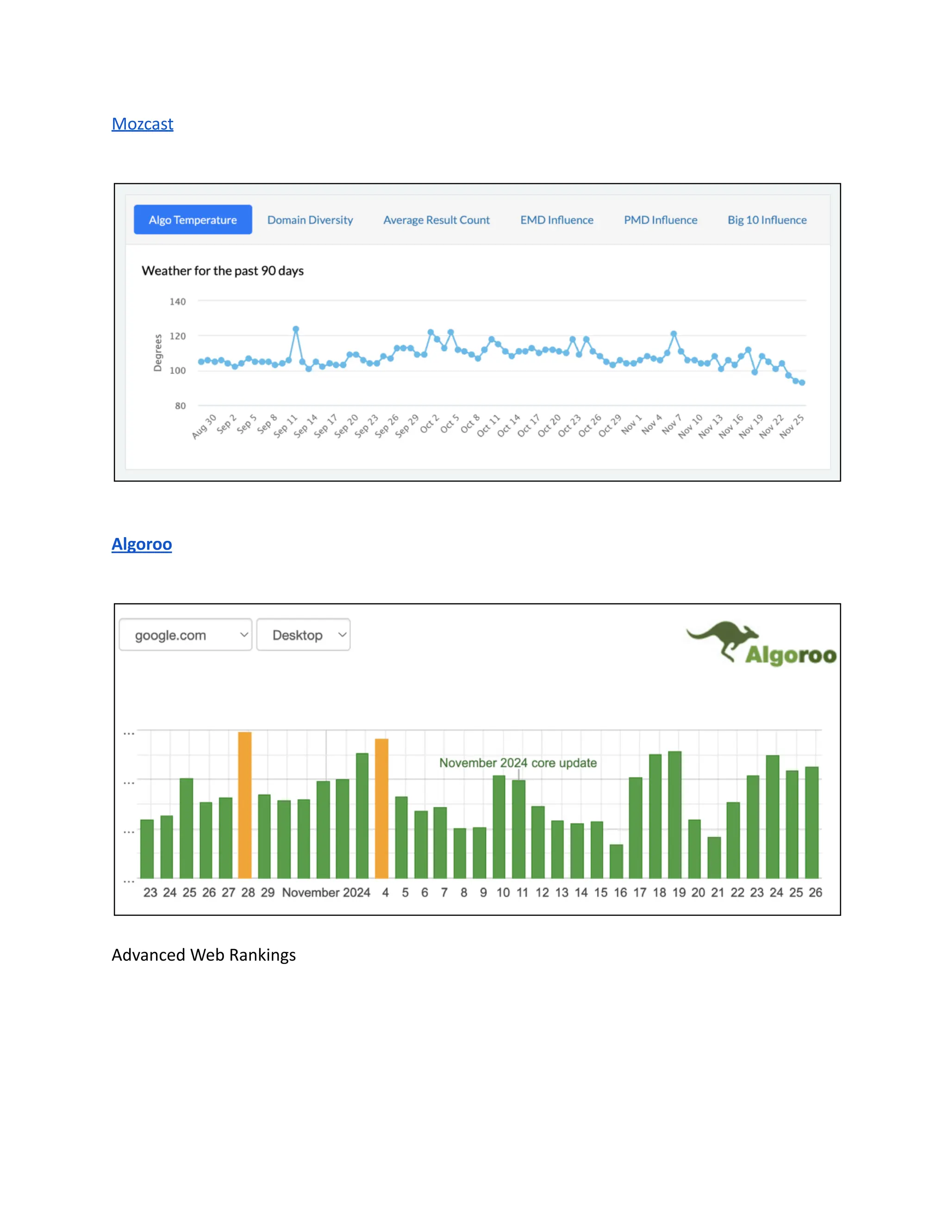Click the green bar for day 26 at chart end
This screenshot has width=948, height=1227.
point(812,822)
